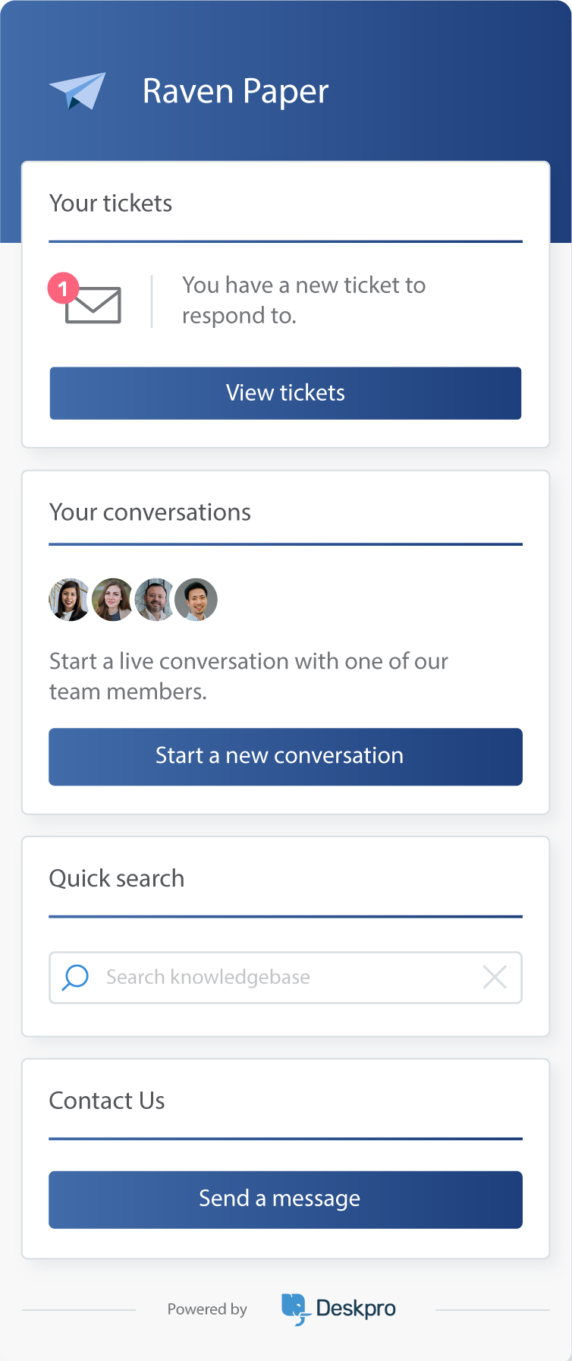572x1361 pixels.
Task: Select the second team member avatar
Action: pos(112,600)
